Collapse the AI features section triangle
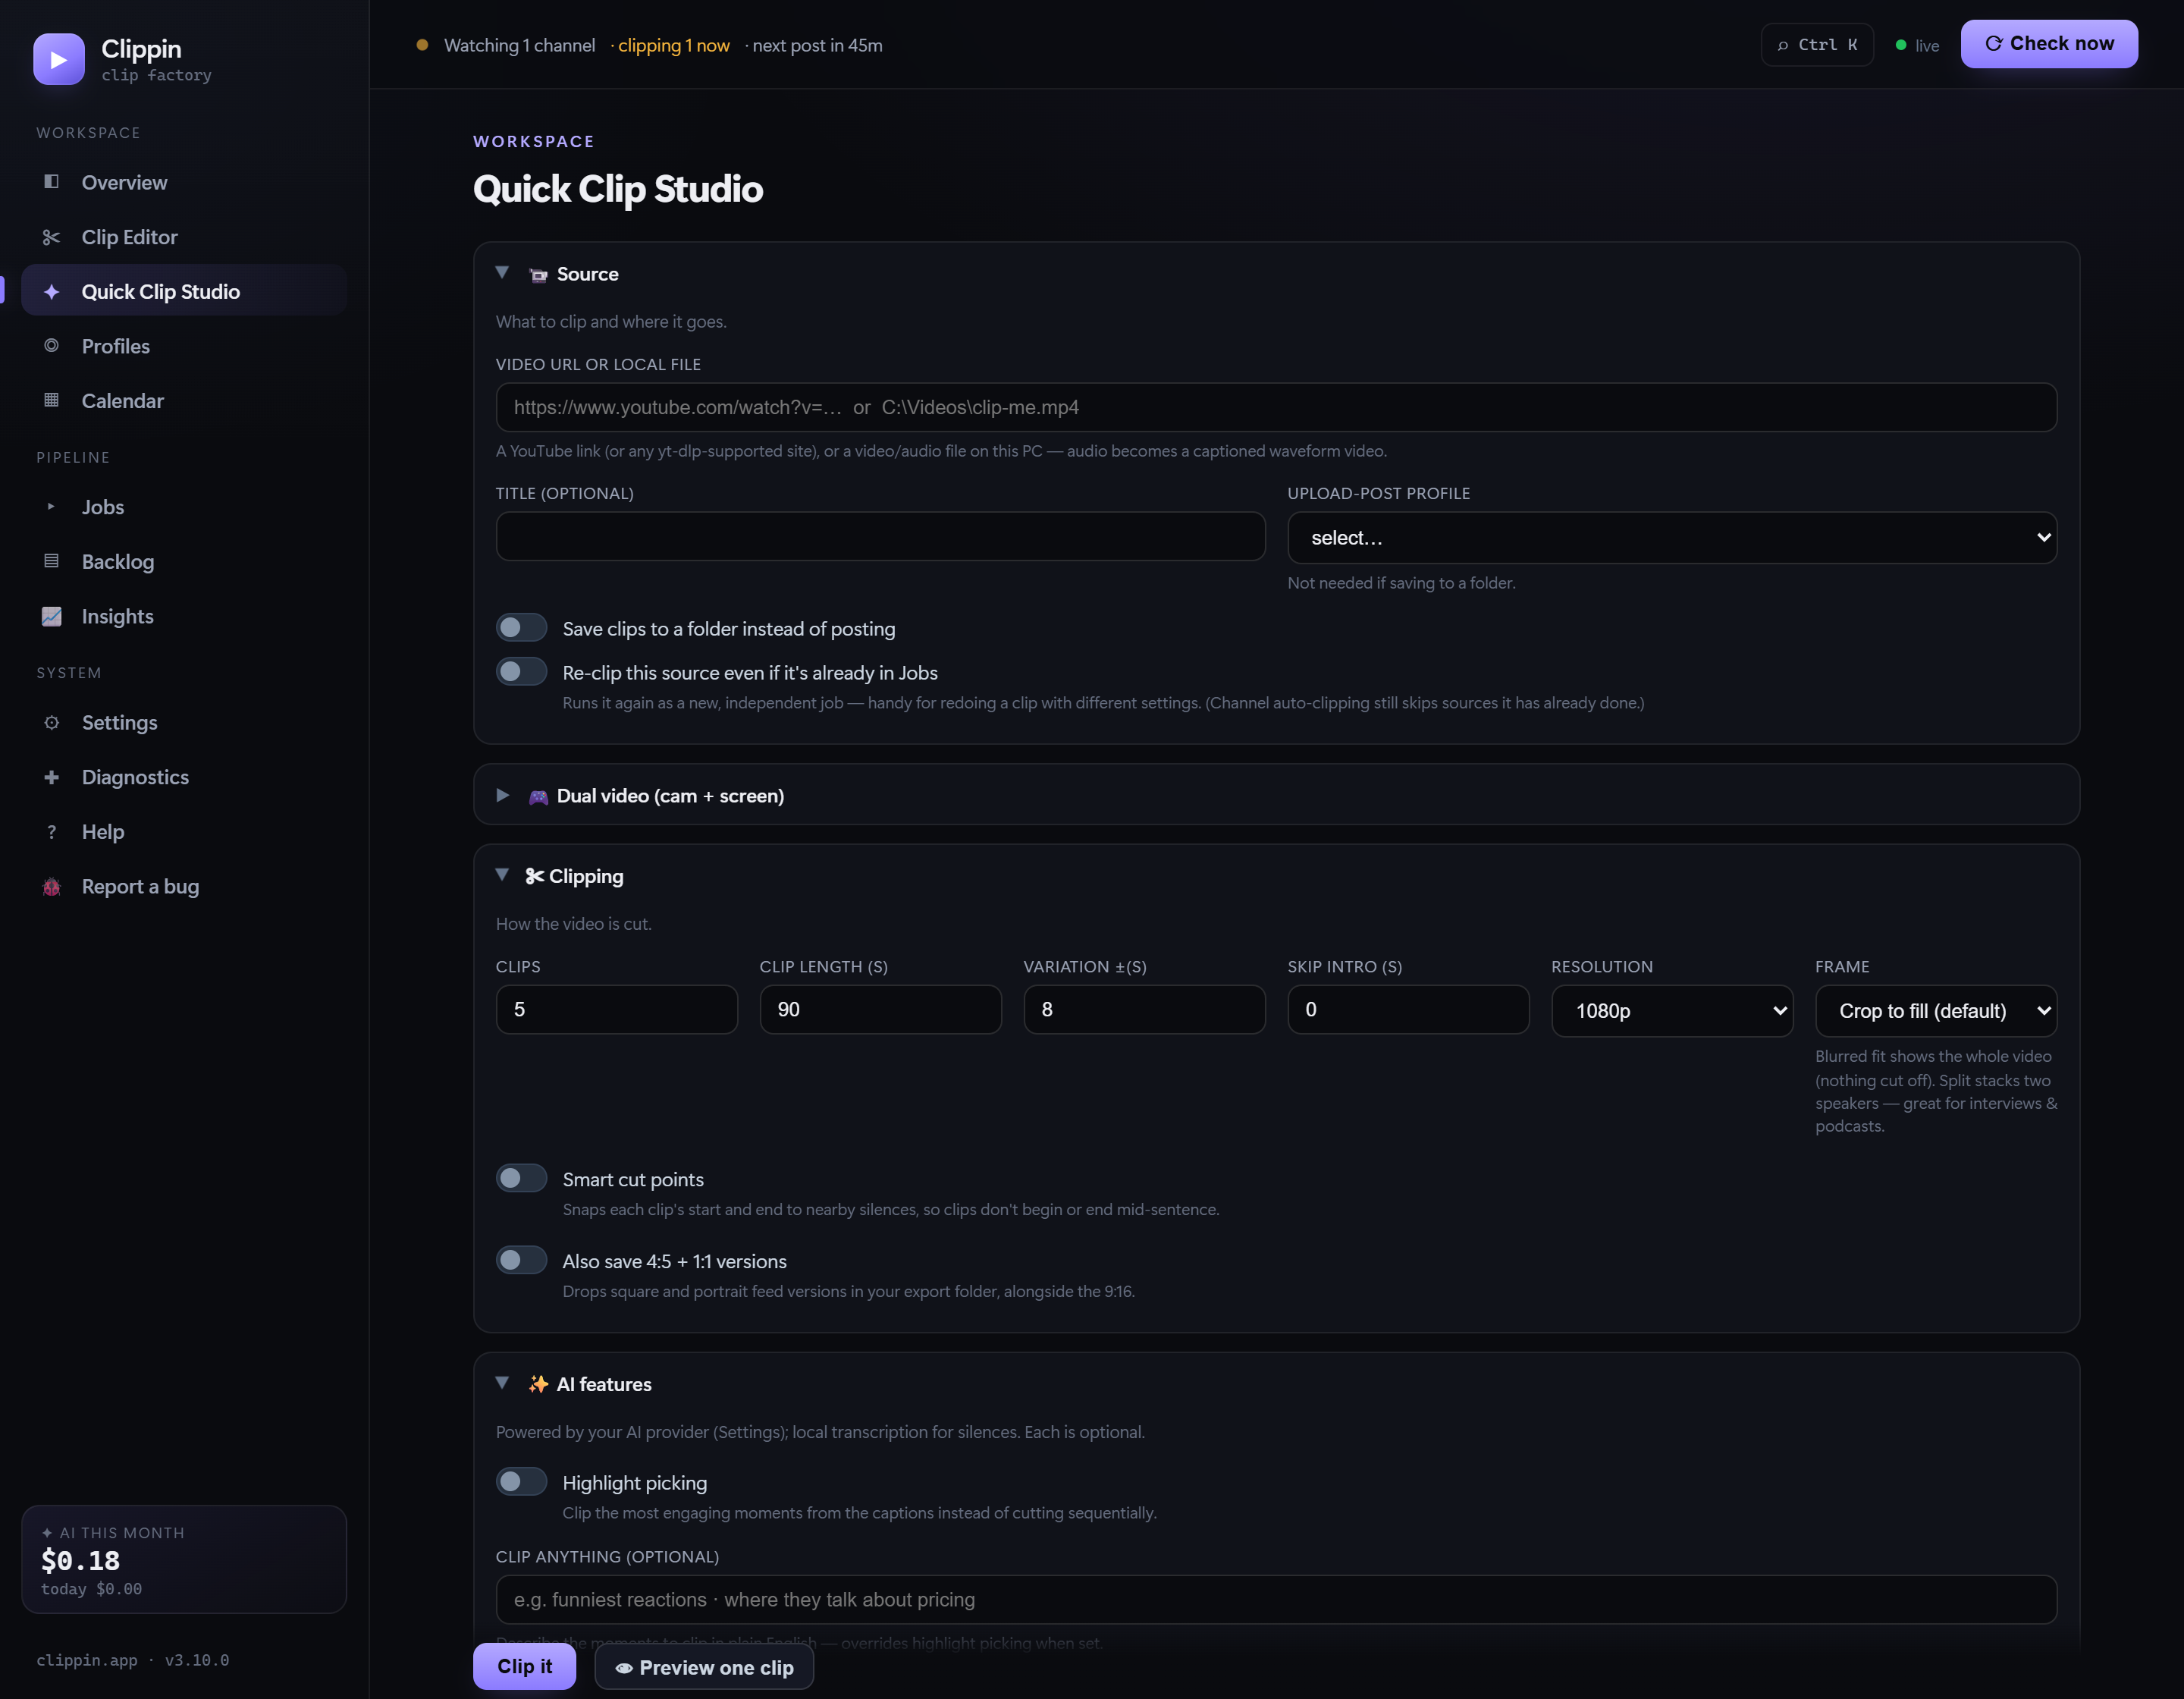 pyautogui.click(x=502, y=1383)
